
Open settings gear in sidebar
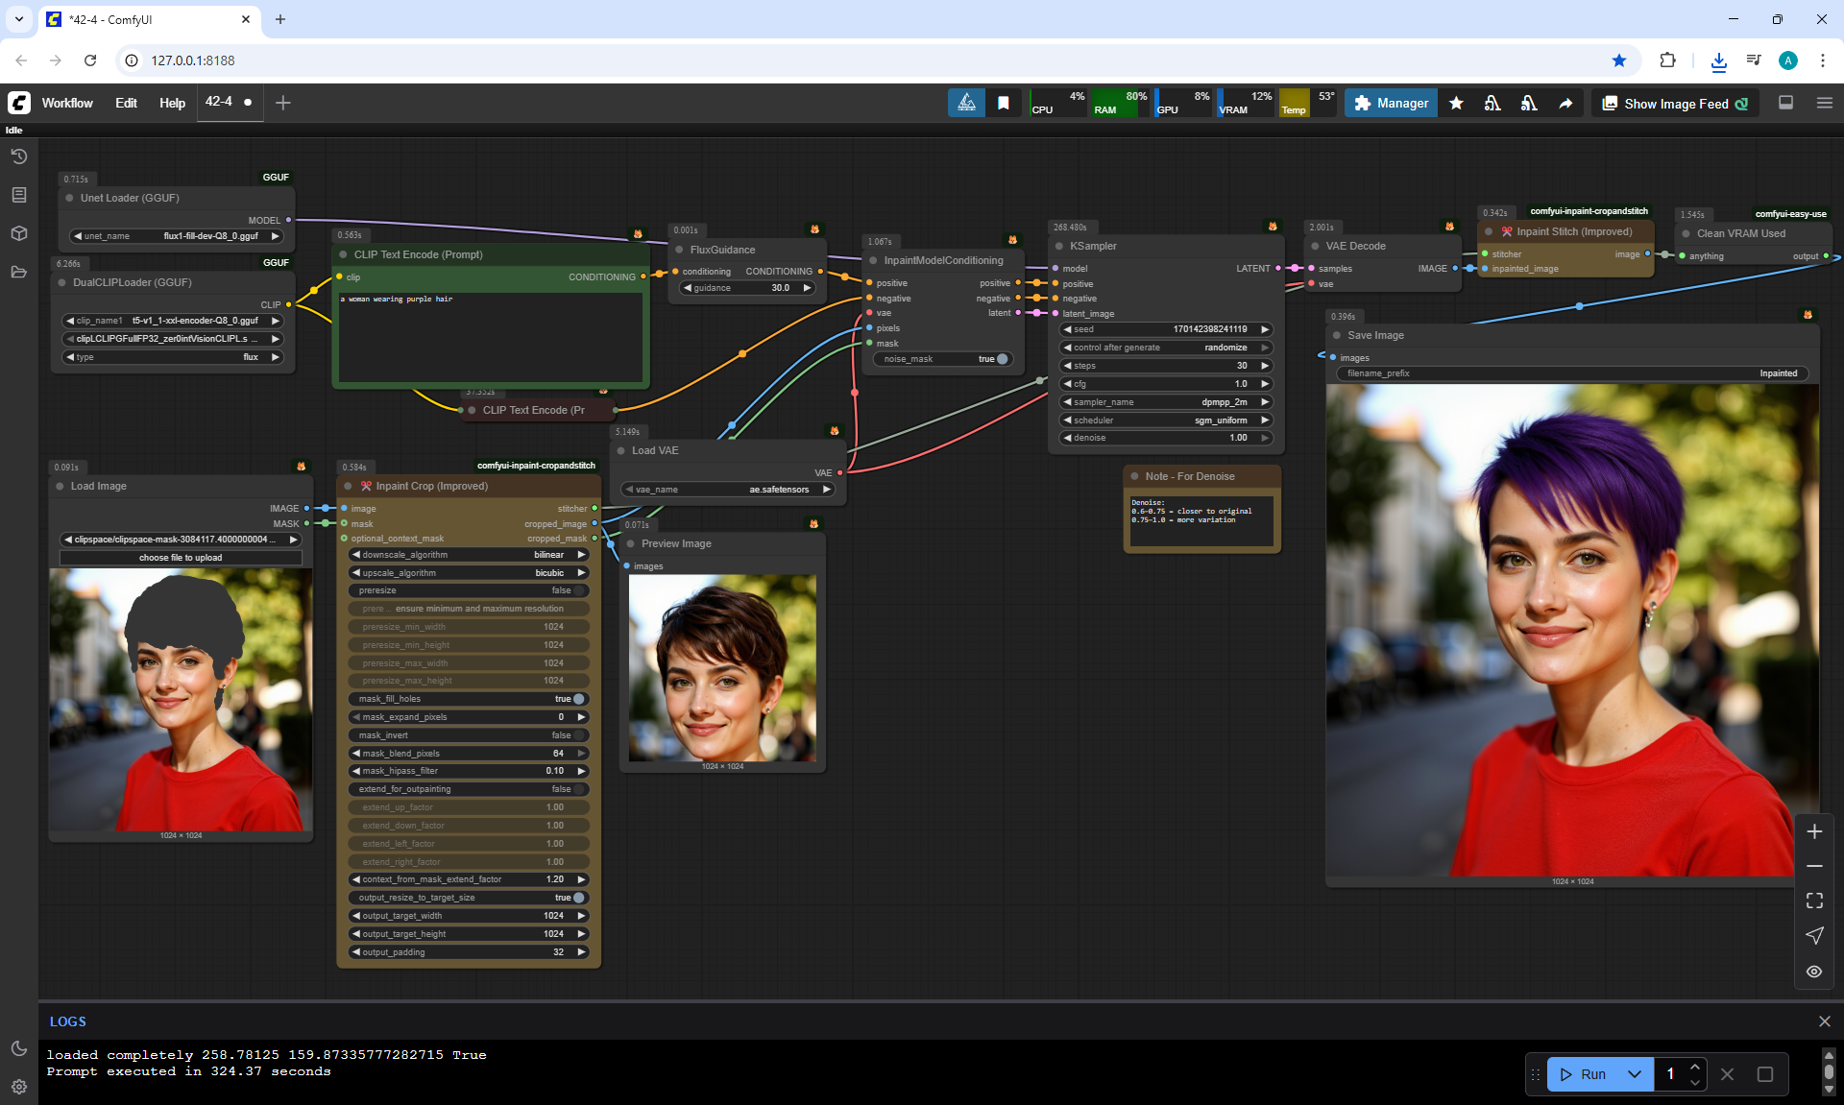(x=19, y=1087)
